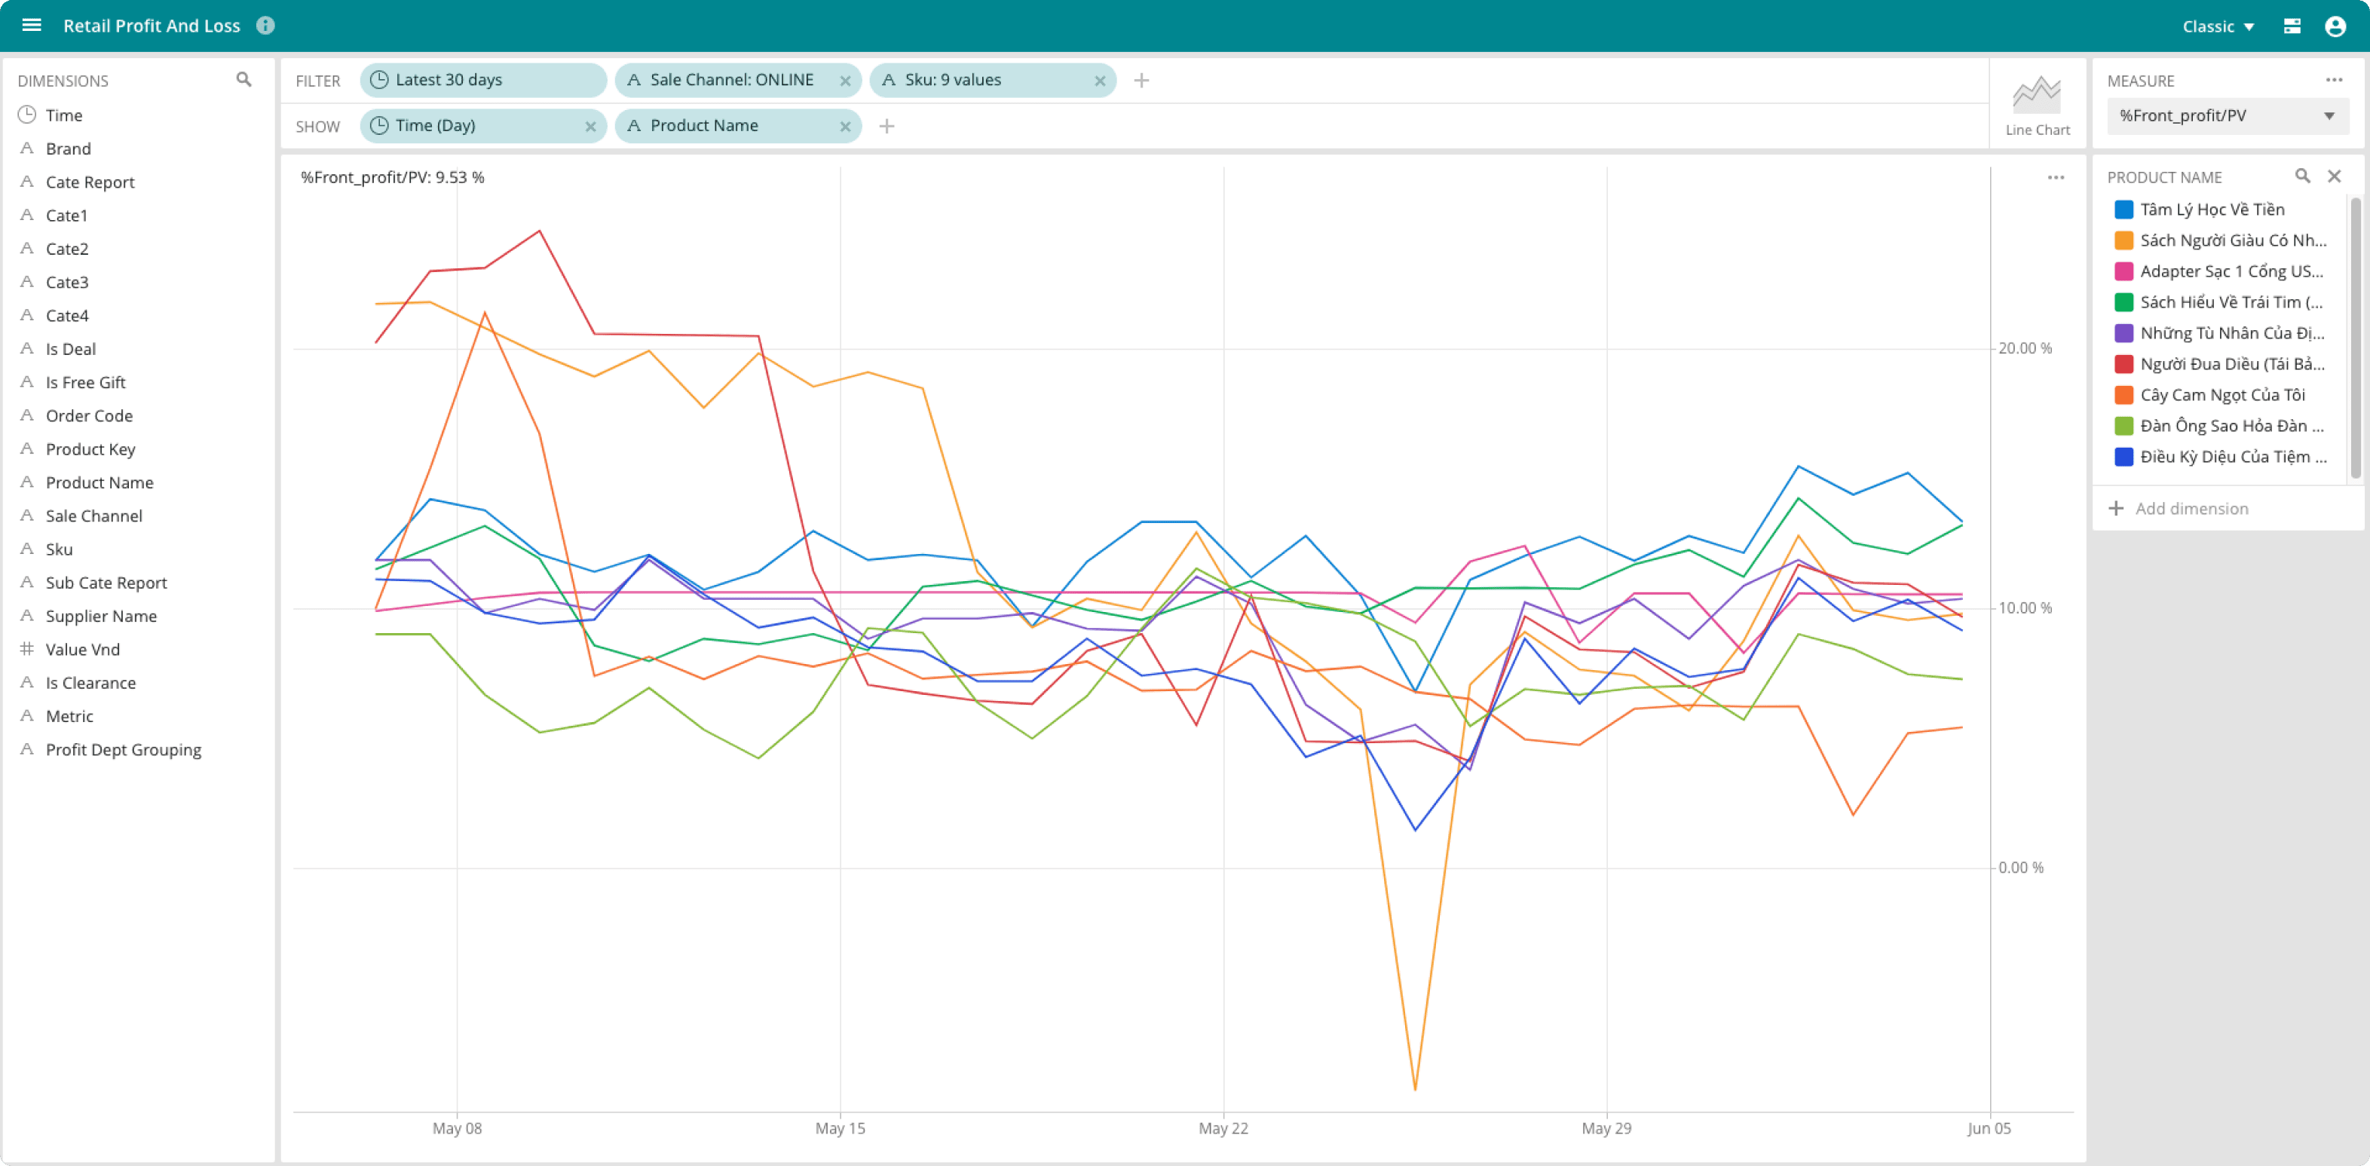Click the Sách Người Giàu Có orange swatch
Viewport: 2370px width, 1166px height.
tap(2124, 241)
